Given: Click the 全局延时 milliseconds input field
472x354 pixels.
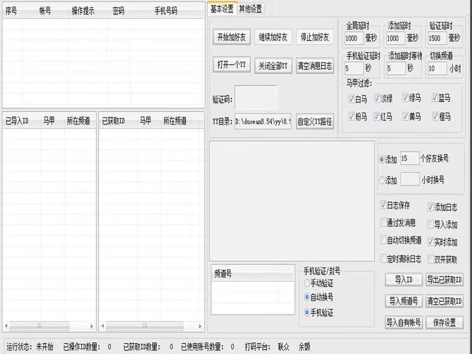Looking at the screenshot, I should point(353,38).
